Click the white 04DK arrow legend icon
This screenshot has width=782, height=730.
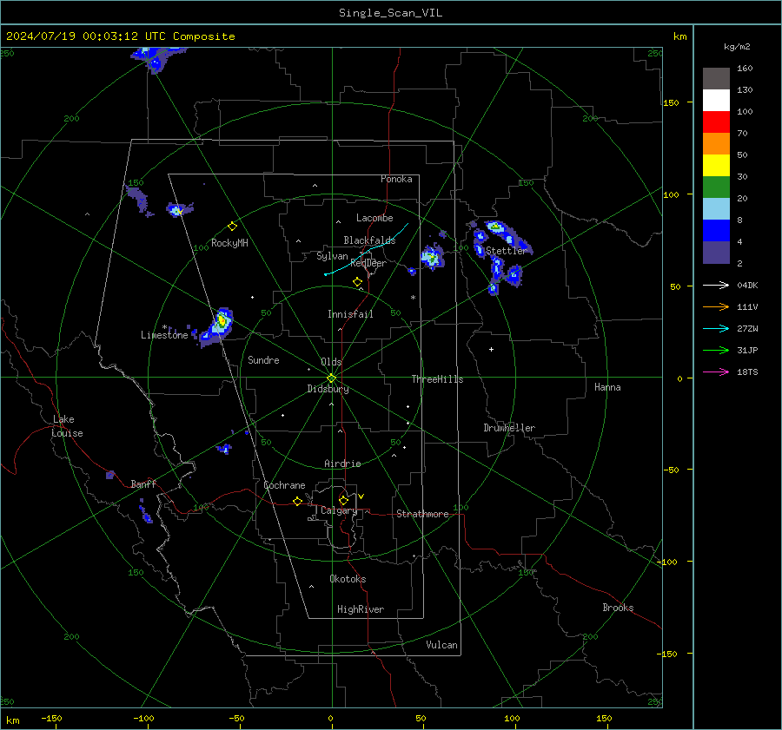pos(716,285)
